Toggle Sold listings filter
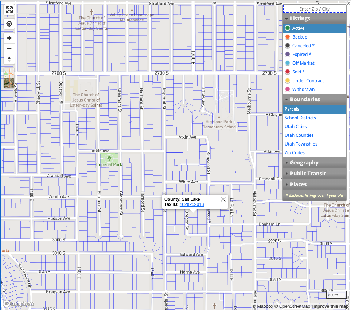This screenshot has height=310, width=351. click(x=315, y=72)
